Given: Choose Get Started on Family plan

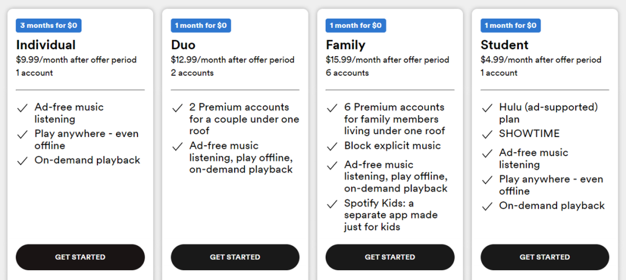Looking at the screenshot, I should point(390,257).
